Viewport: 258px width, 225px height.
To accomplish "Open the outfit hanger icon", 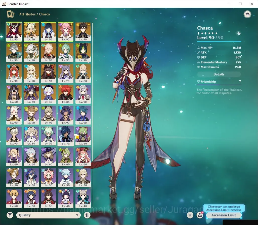I will (x=200, y=215).
